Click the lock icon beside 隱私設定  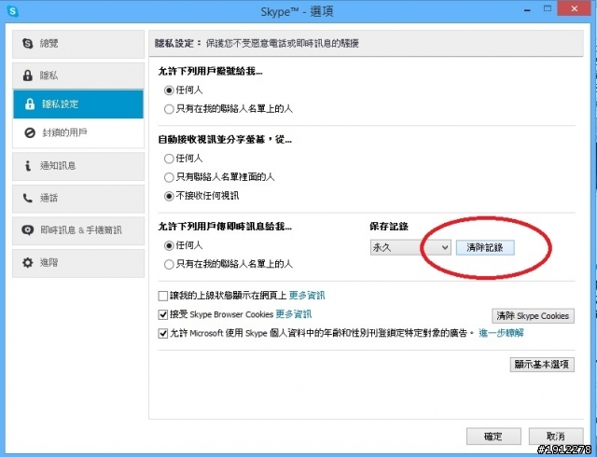(x=30, y=104)
